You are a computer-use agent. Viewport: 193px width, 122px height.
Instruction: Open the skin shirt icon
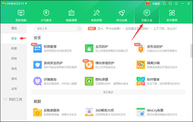170,4
